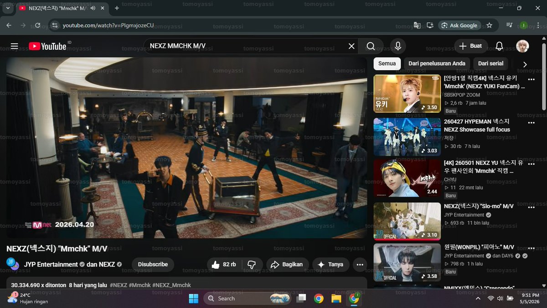
Task: Open a new Chrome tab
Action: coord(117,8)
